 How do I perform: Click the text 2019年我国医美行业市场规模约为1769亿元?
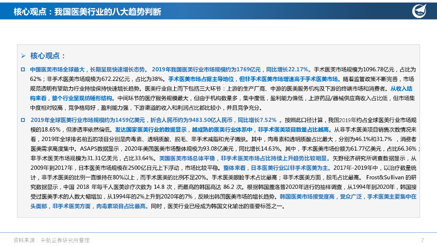pos(206,70)
